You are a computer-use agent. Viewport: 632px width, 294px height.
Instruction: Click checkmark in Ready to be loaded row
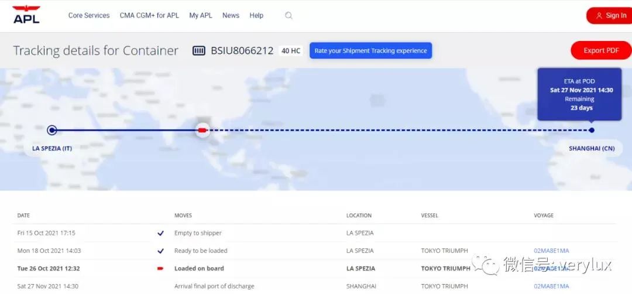pos(161,251)
